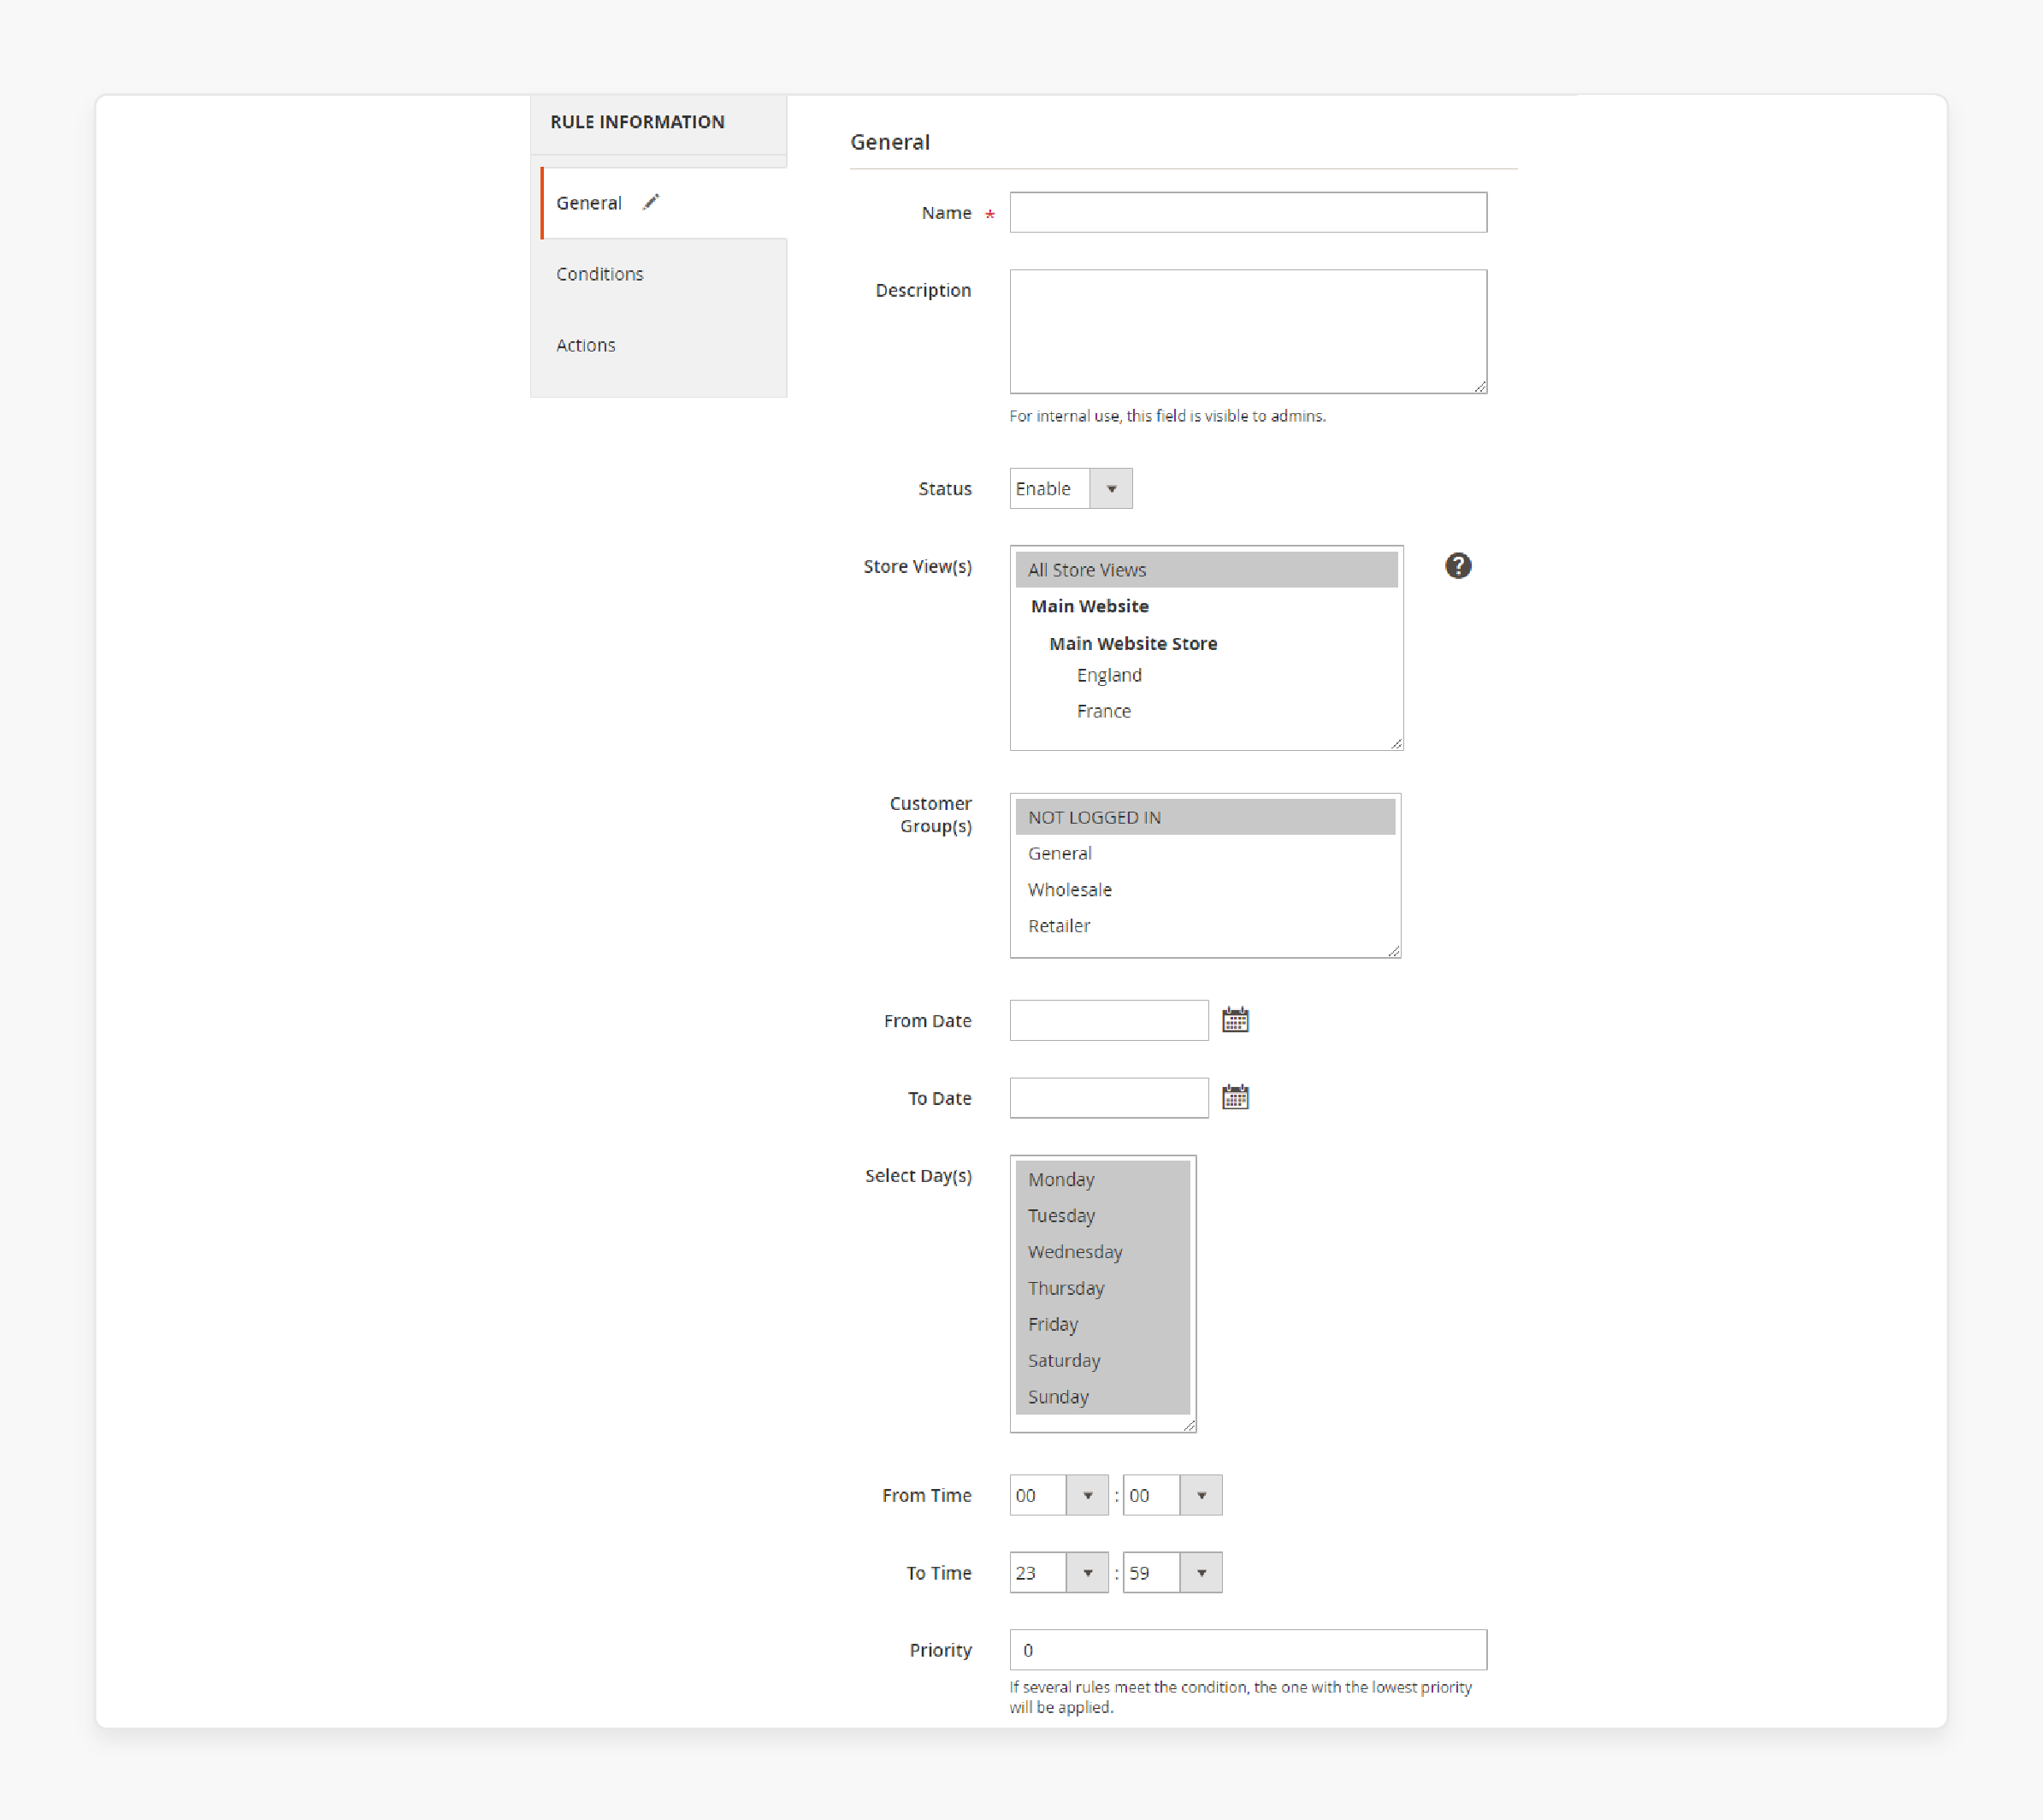Screen dimensions: 2043x1820
Task: Open the General tab in Rule Information
Action: click(664, 203)
